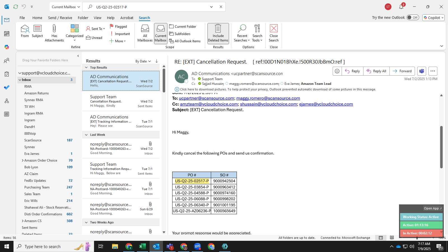Filter results with Has Attachments
This screenshot has height=252, width=448.
coord(54,33)
